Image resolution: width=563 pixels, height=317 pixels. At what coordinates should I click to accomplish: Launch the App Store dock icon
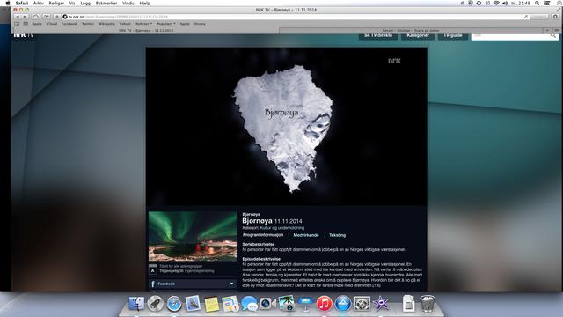[343, 303]
